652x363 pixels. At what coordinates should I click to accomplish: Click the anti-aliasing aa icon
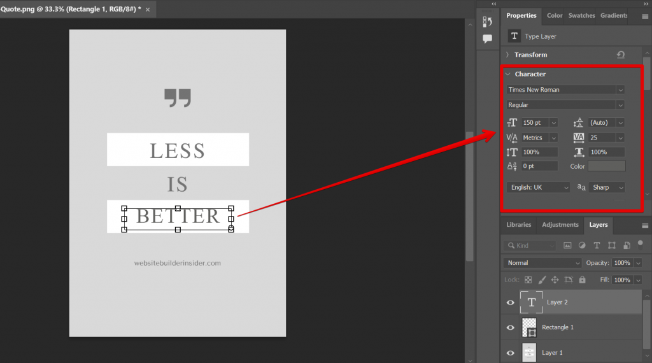click(581, 187)
